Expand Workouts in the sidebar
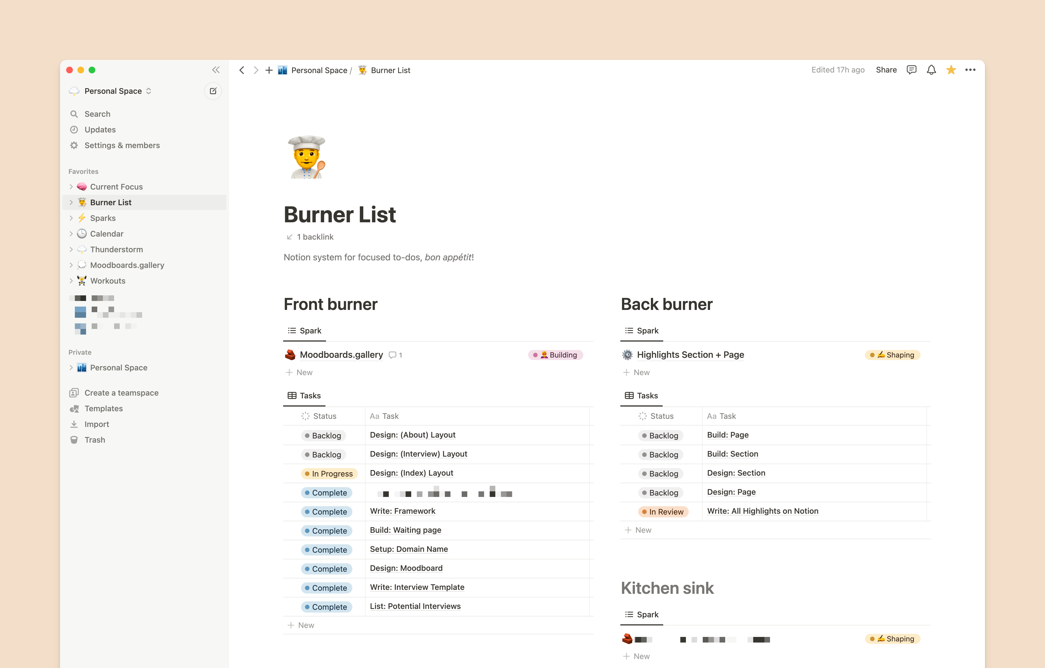The height and width of the screenshot is (668, 1045). point(71,281)
